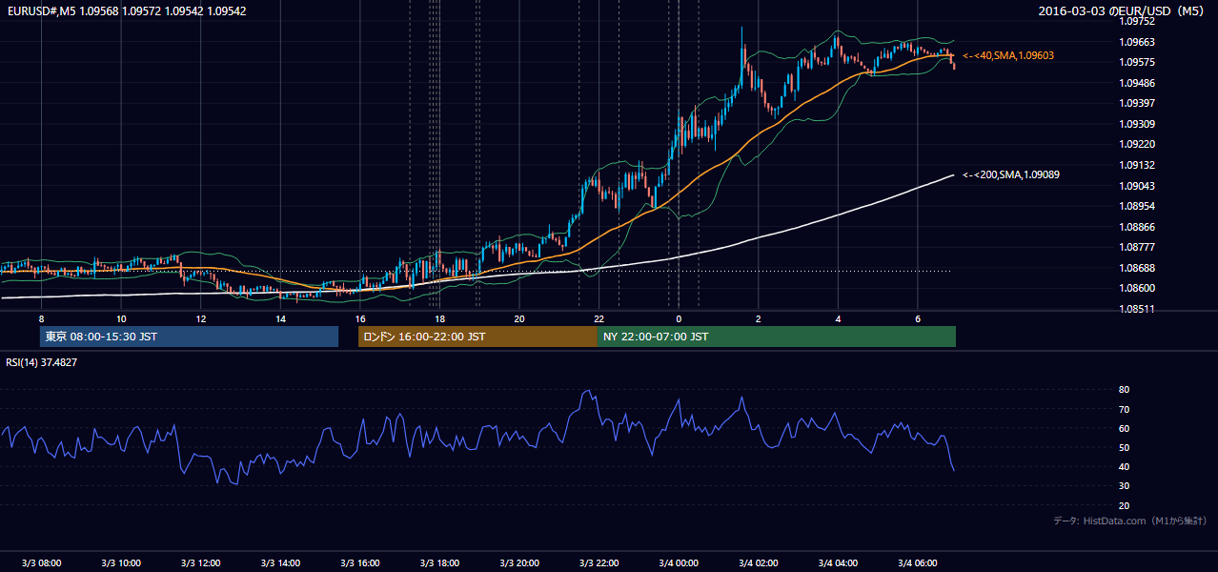Click the 3/4 02:00 date axis label
Viewport: 1218px width, 572px height.
click(x=759, y=562)
